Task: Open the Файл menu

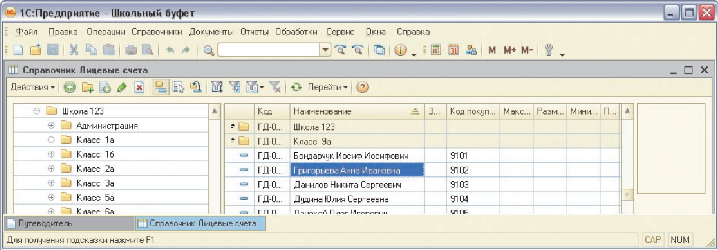Action: tap(27, 32)
